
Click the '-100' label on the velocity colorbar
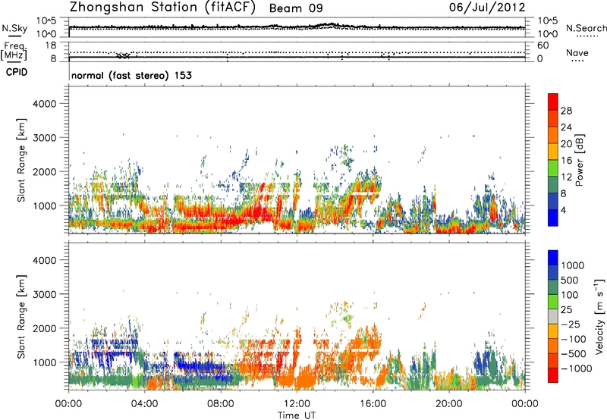coord(574,339)
